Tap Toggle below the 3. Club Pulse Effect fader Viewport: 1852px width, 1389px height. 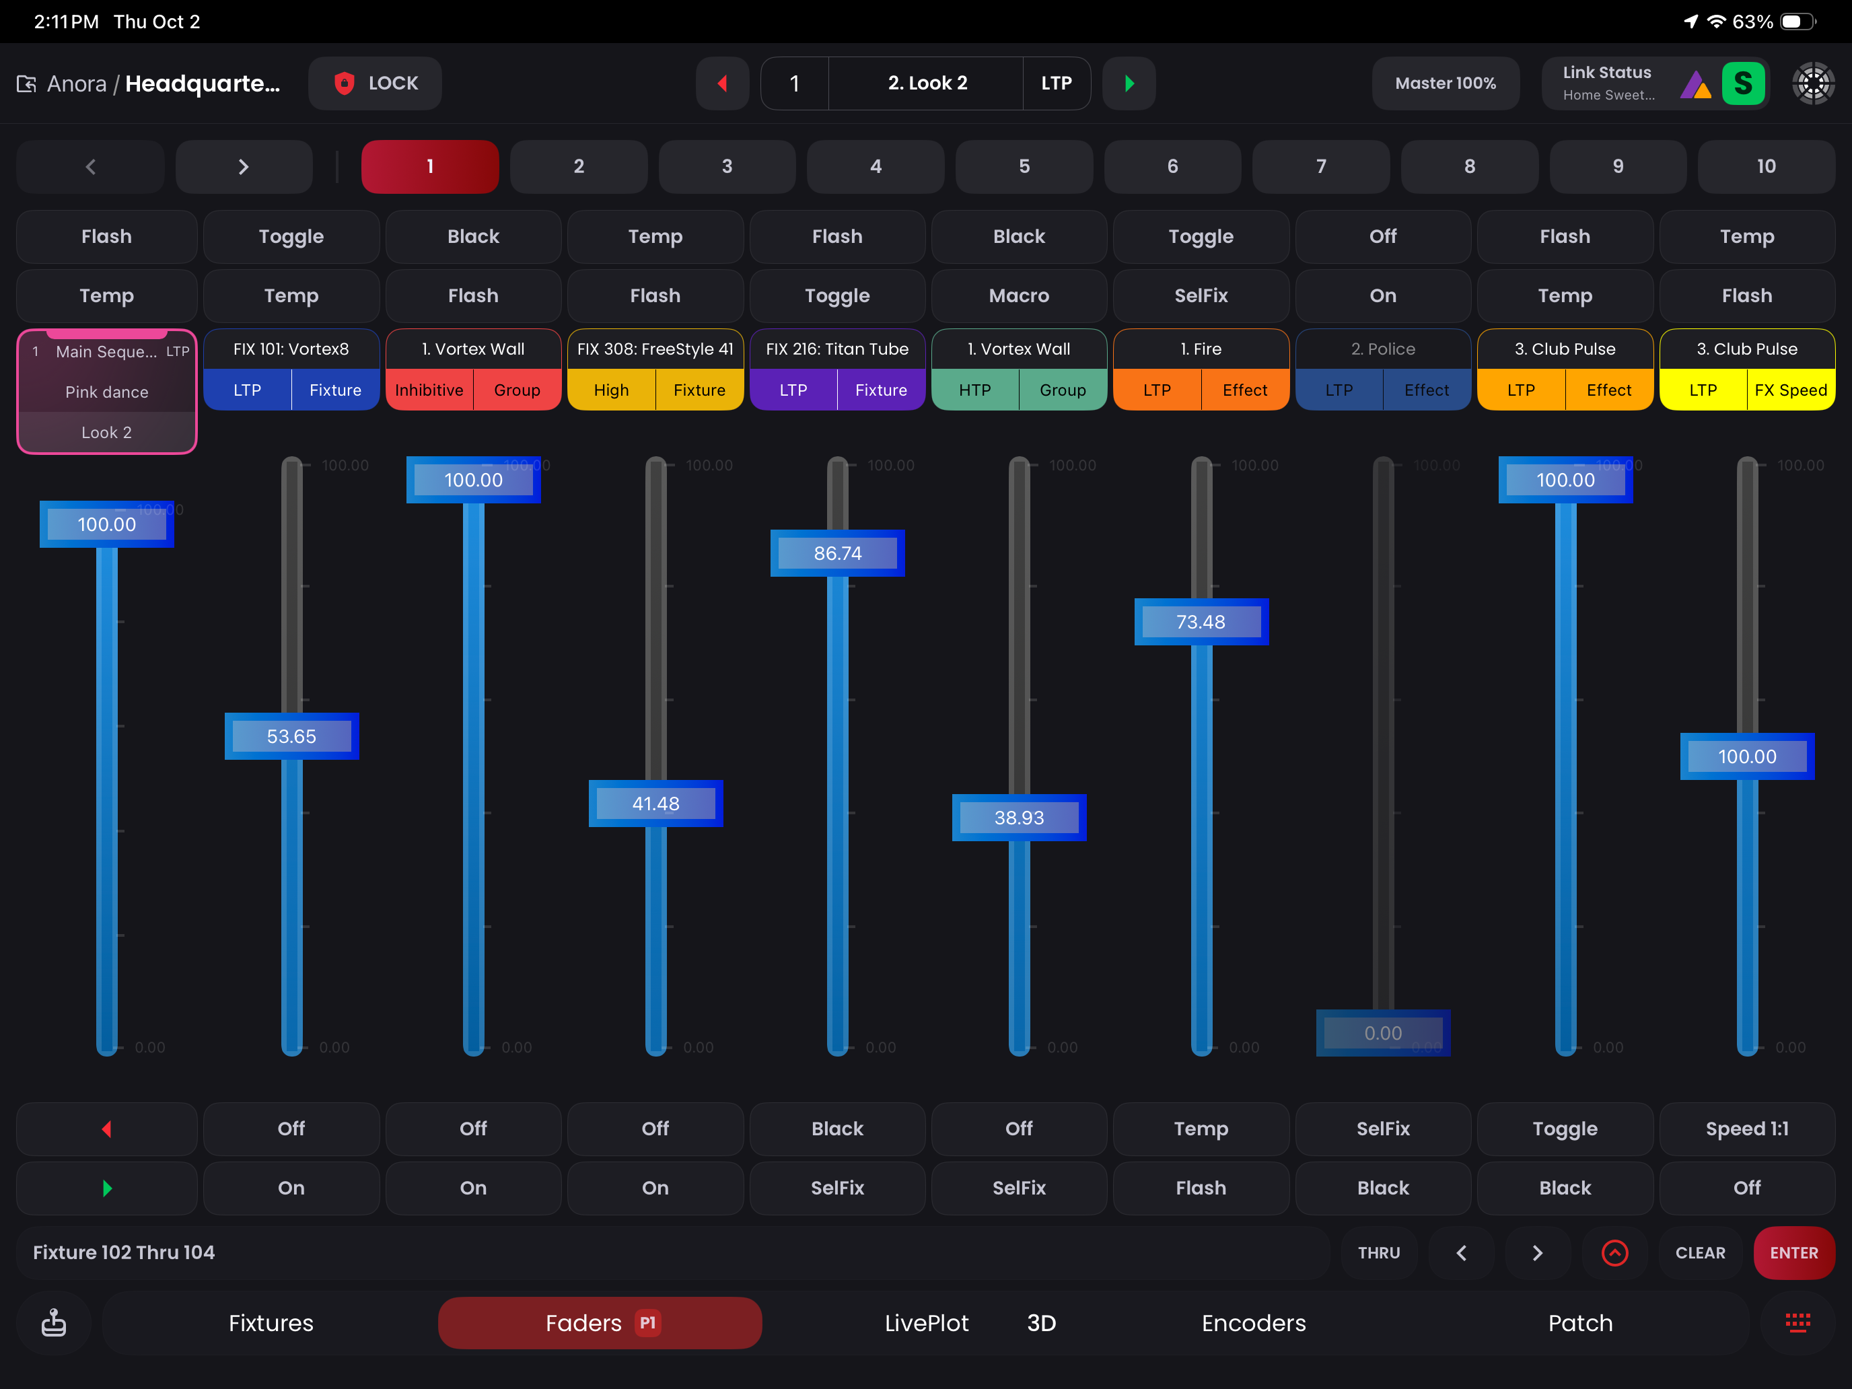tap(1565, 1129)
